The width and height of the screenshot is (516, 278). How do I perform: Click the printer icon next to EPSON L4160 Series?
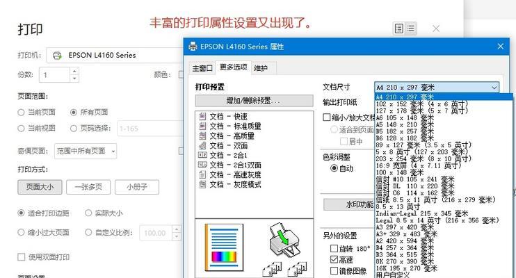57,56
